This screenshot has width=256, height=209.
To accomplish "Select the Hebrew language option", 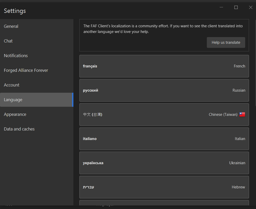I will (164, 187).
